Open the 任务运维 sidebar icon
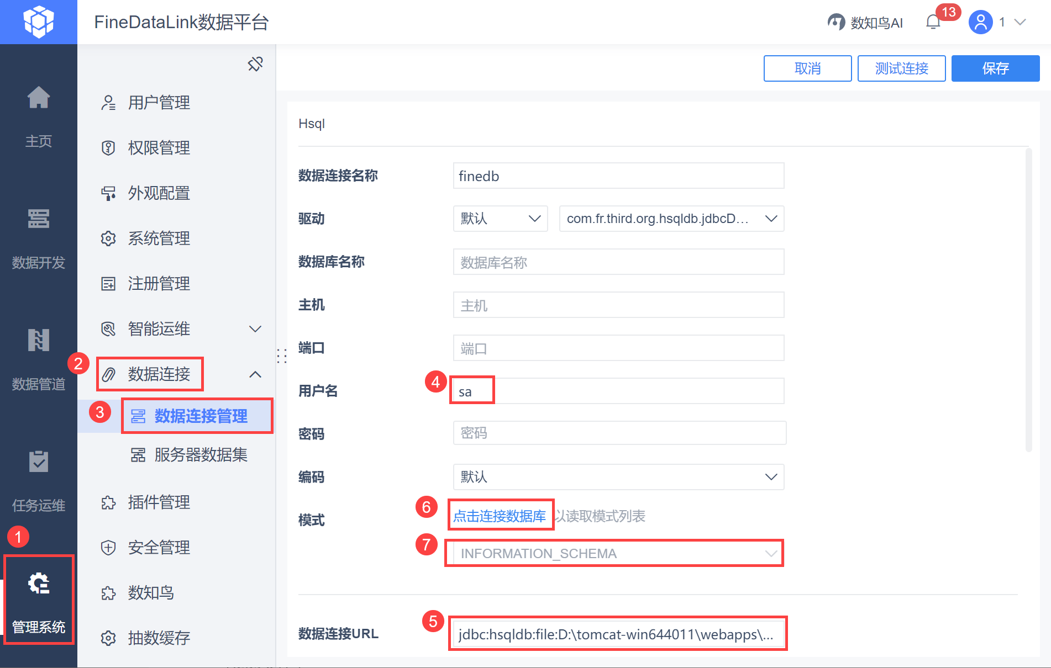 (x=39, y=462)
